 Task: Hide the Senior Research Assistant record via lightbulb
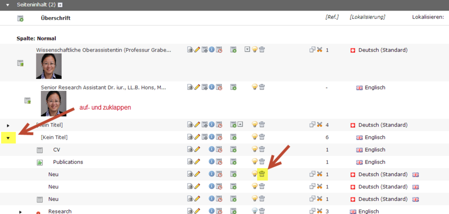[255, 87]
